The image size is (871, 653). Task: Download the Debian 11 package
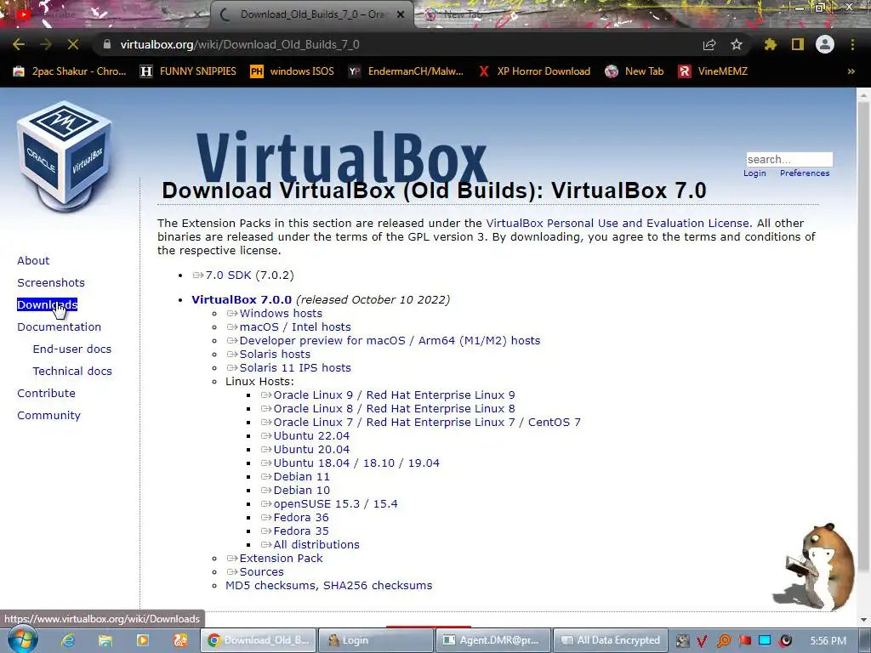click(301, 476)
